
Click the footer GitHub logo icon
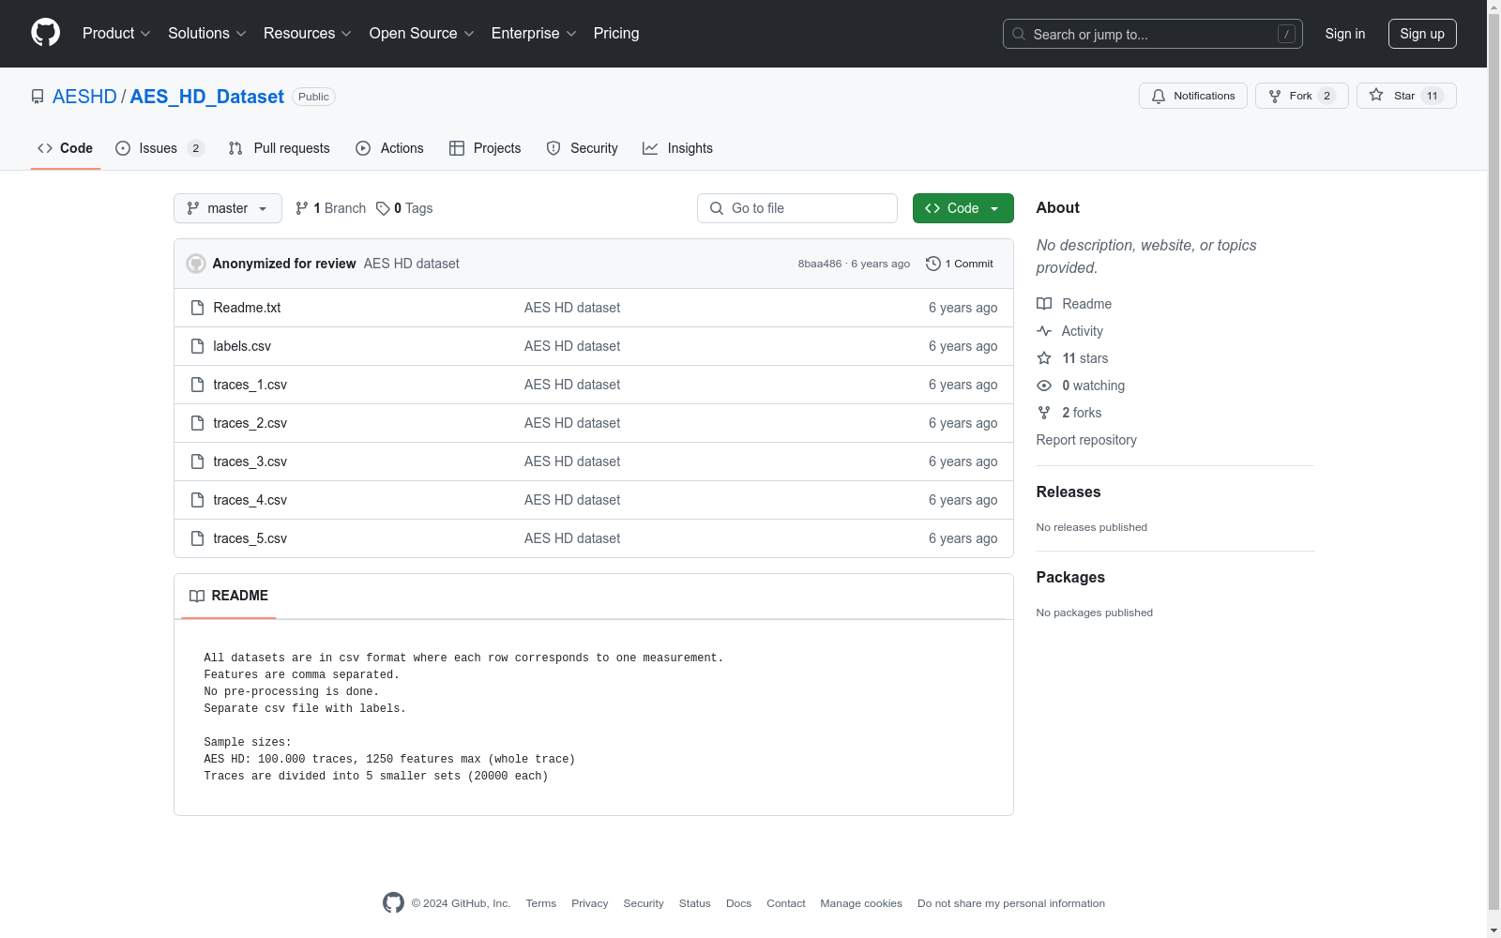(x=393, y=902)
